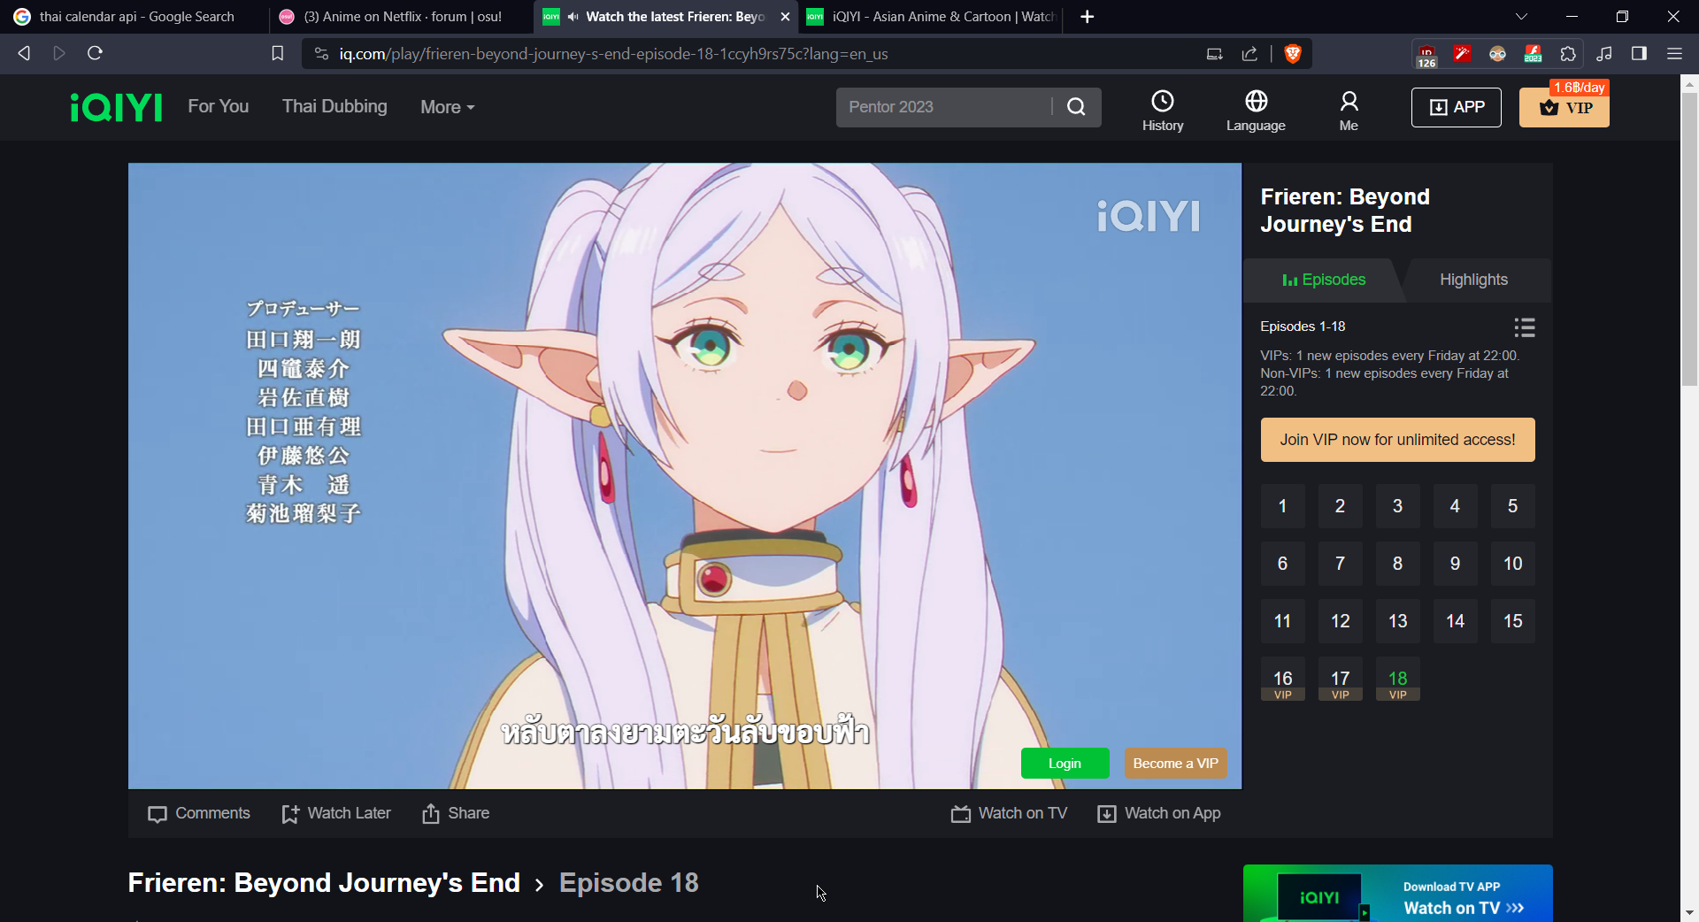Switch to thai calendar api Google tab
This screenshot has width=1699, height=922.
point(133,17)
